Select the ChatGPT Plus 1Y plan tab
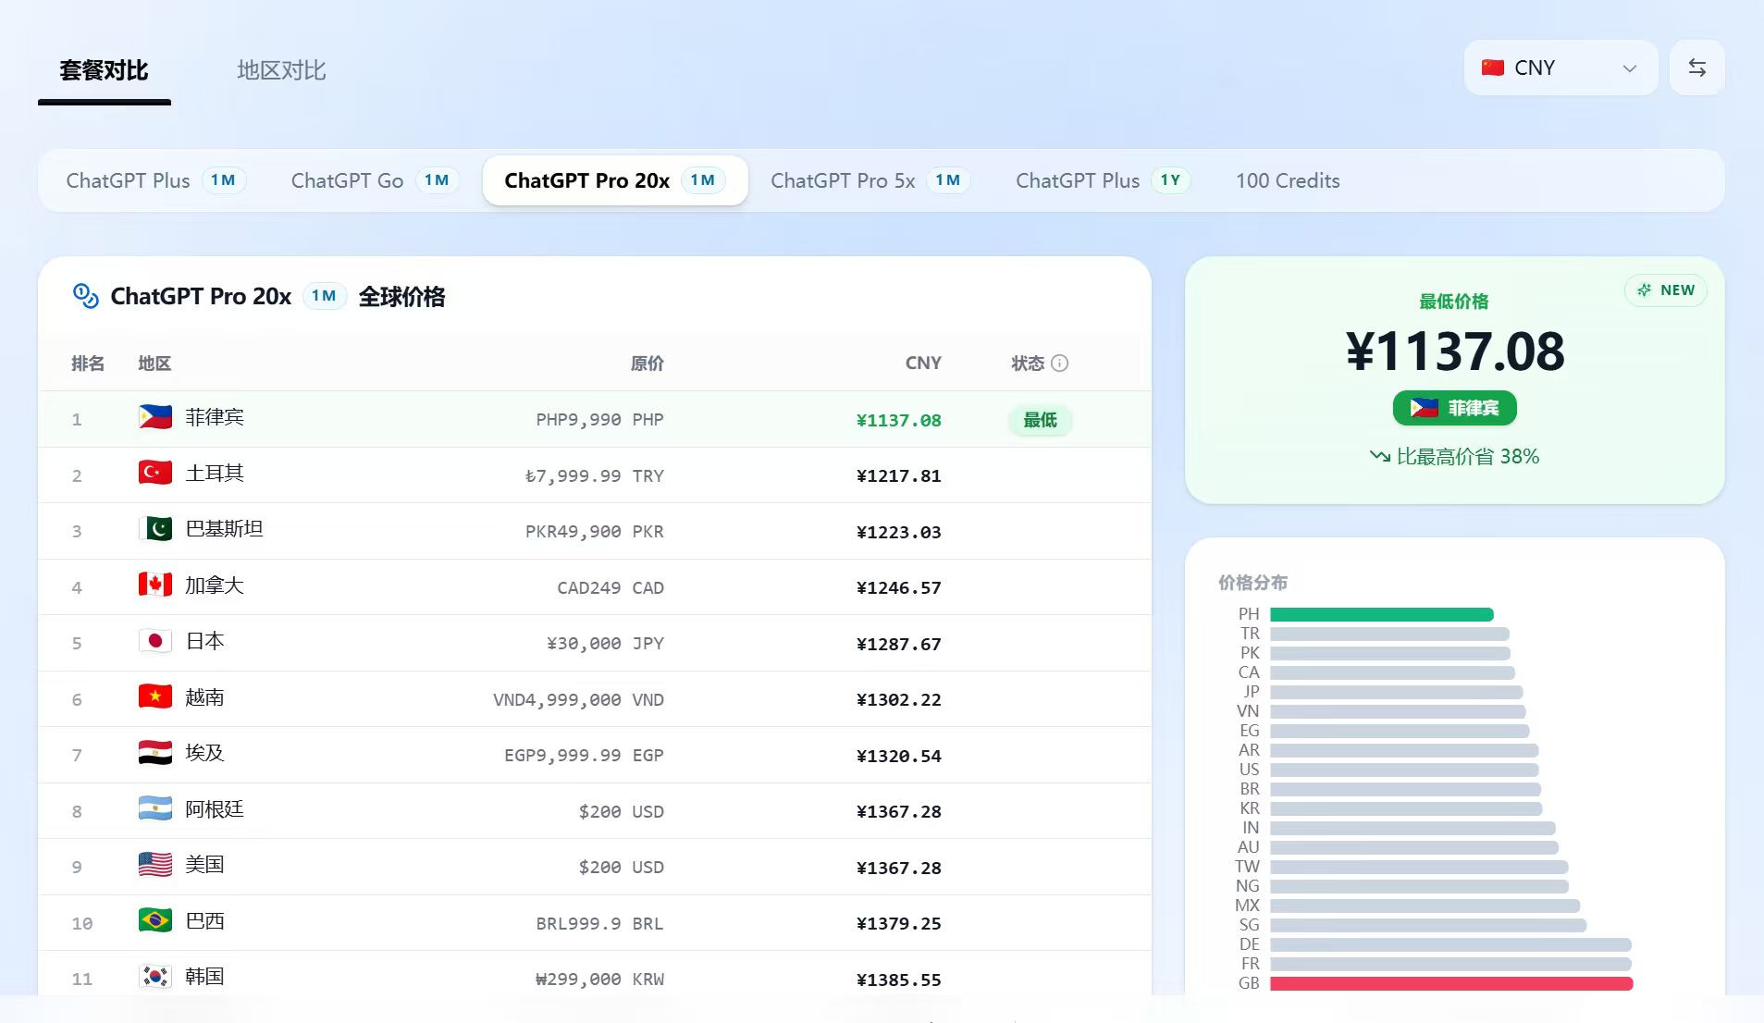 [1103, 180]
